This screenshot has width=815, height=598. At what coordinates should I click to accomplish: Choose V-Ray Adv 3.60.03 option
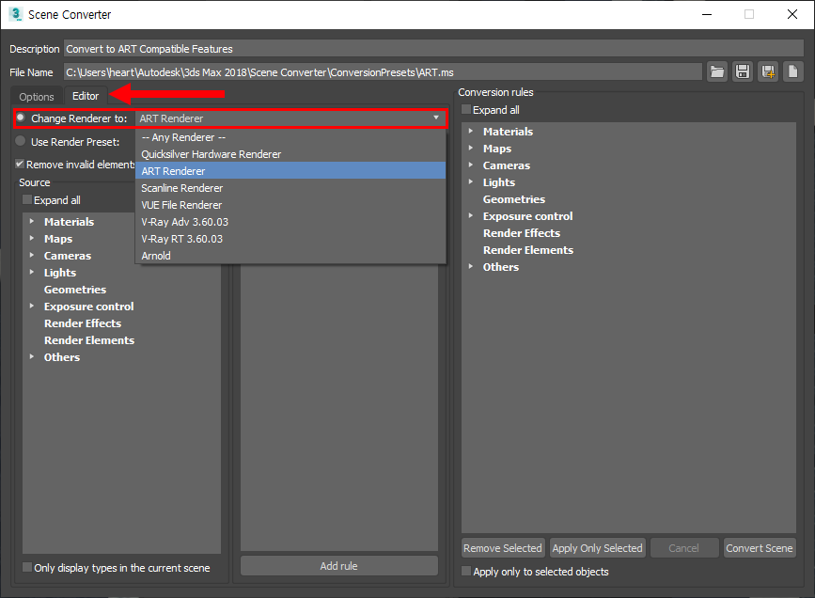click(290, 222)
